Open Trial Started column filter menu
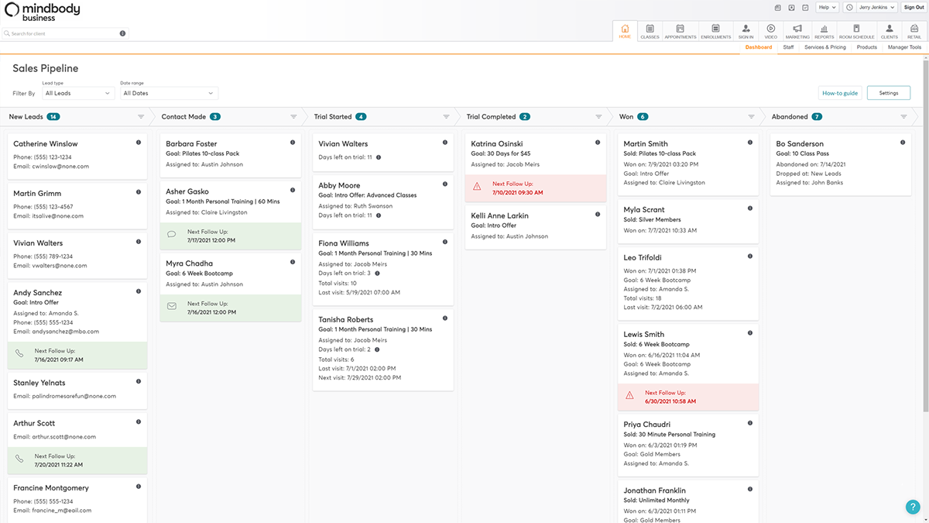 446,117
